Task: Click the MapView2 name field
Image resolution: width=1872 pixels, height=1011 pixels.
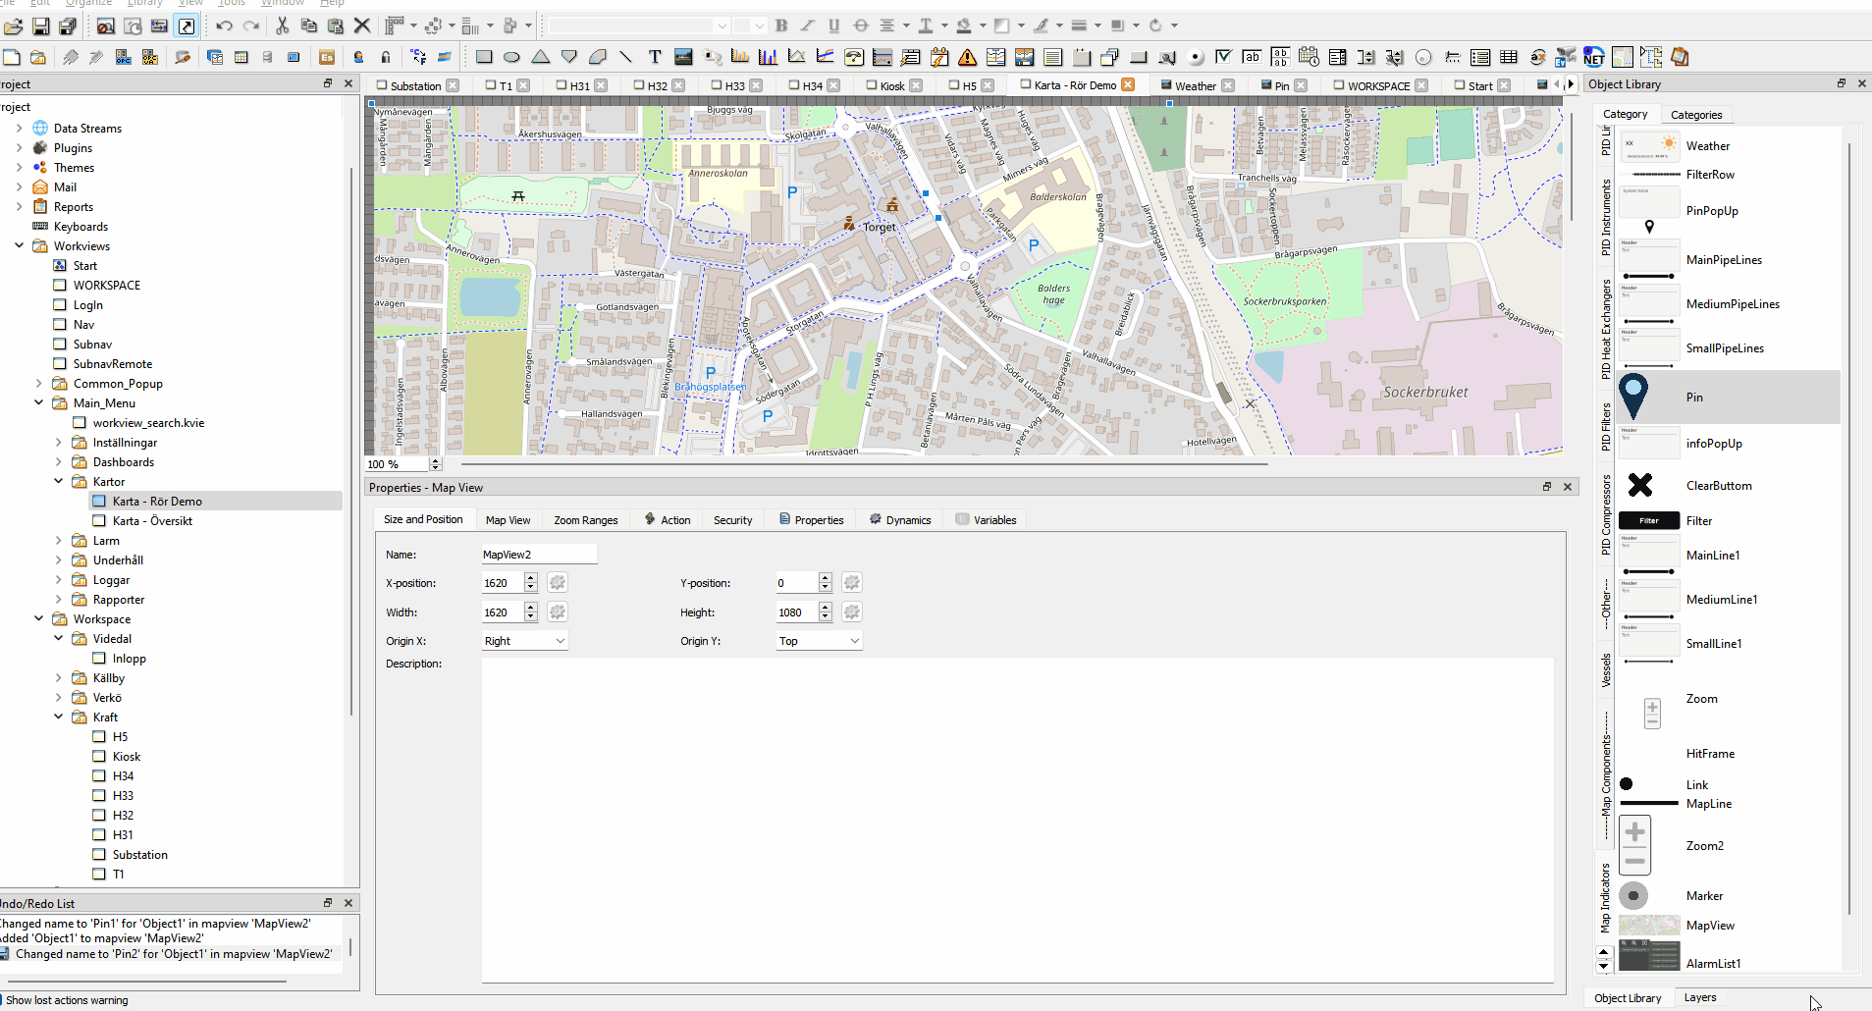Action: tap(539, 555)
